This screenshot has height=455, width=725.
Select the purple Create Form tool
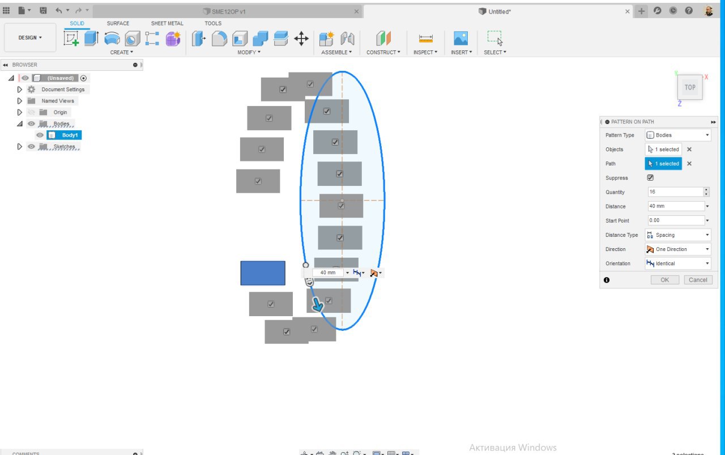pyautogui.click(x=173, y=39)
